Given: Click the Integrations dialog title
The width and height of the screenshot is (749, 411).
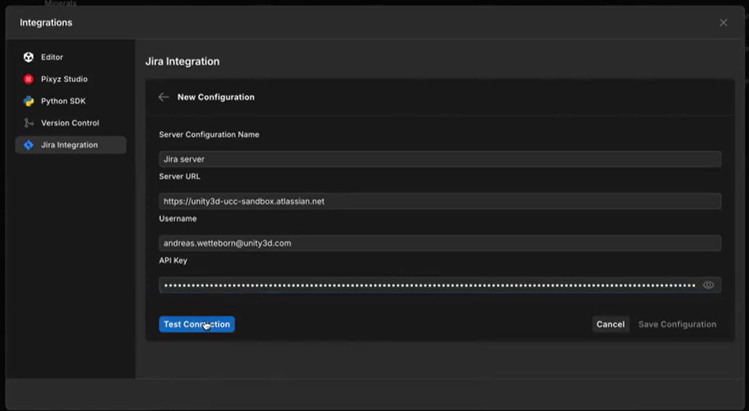Looking at the screenshot, I should pos(46,23).
